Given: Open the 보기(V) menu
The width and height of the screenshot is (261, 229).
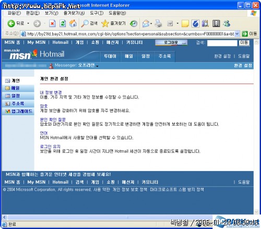Looking at the screenshot, I should pyautogui.click(x=51, y=13).
